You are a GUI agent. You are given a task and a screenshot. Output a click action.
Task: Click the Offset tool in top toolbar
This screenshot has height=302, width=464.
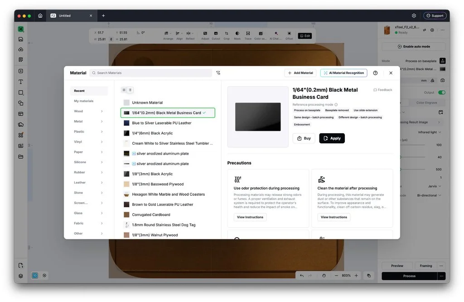(289, 35)
